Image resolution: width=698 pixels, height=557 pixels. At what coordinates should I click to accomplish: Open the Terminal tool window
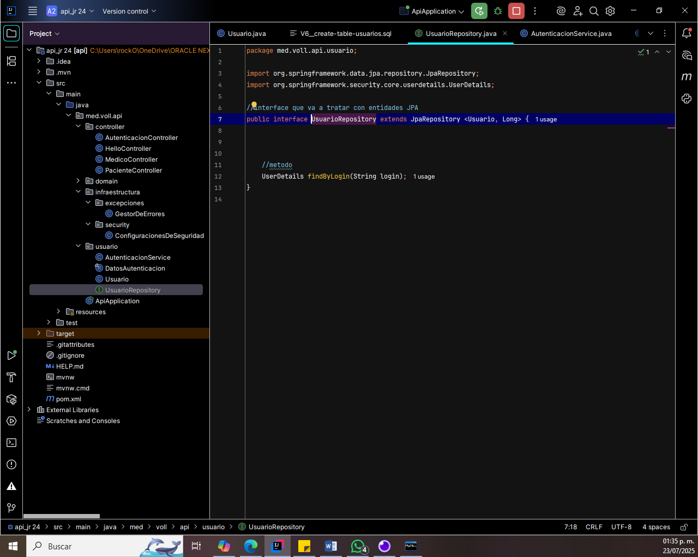pyautogui.click(x=11, y=443)
